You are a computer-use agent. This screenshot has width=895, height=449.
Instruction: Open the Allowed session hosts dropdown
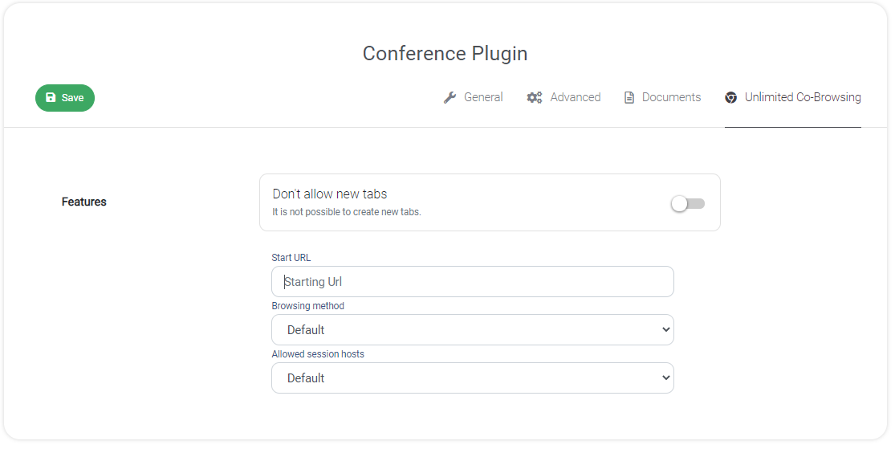[473, 378]
